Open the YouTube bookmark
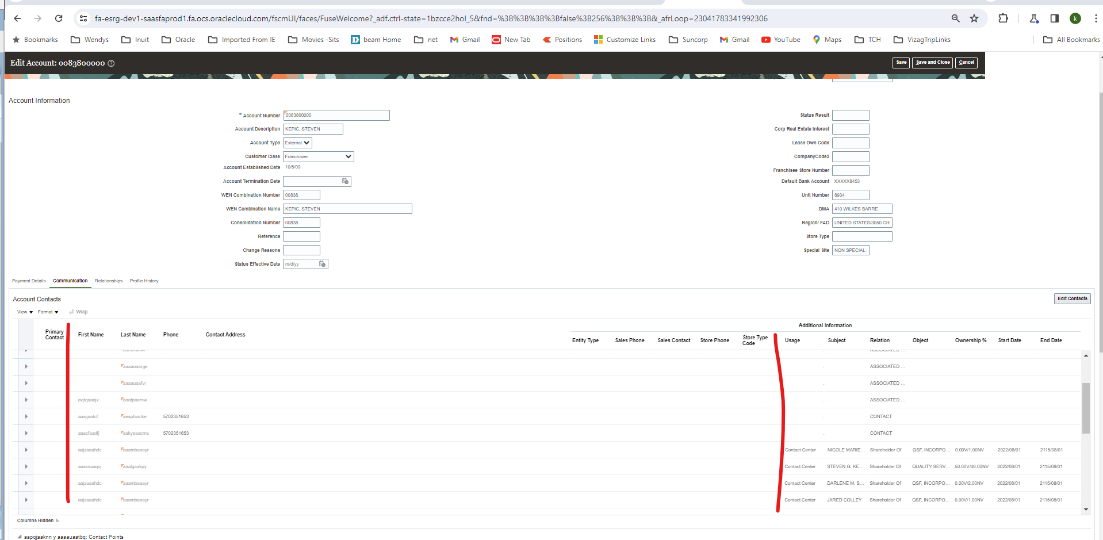The width and height of the screenshot is (1103, 540). tap(780, 40)
